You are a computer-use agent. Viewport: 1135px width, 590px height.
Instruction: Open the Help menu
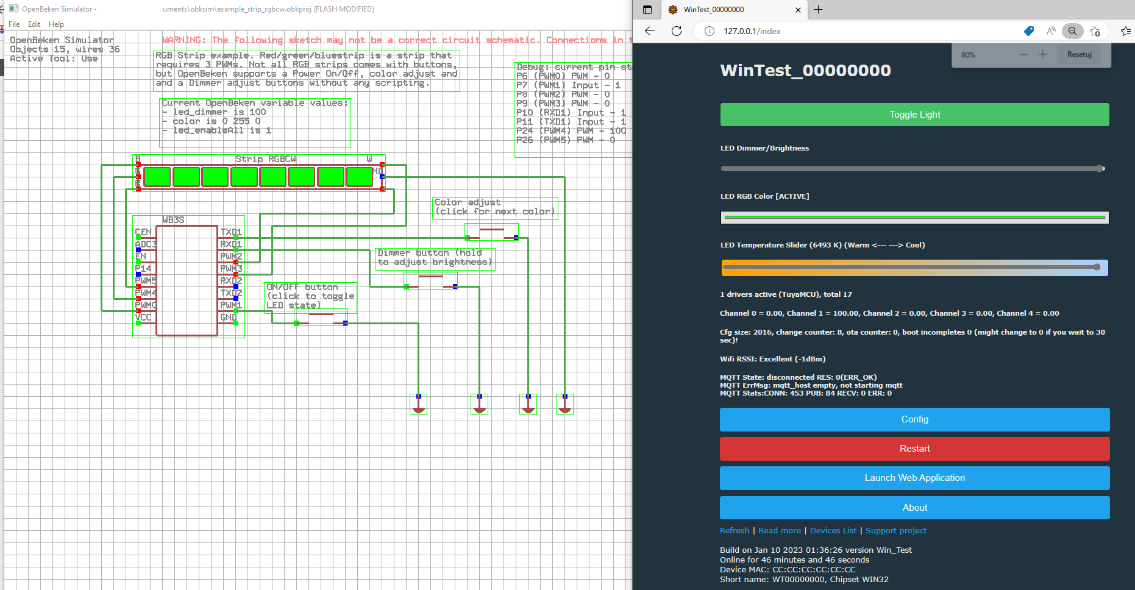(56, 24)
